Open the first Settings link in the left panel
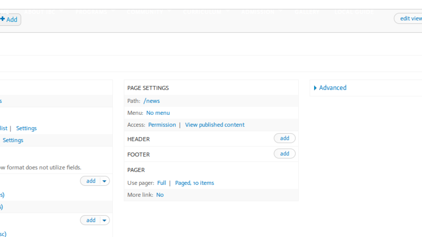Viewport: 422px width, 237px height. point(26,128)
